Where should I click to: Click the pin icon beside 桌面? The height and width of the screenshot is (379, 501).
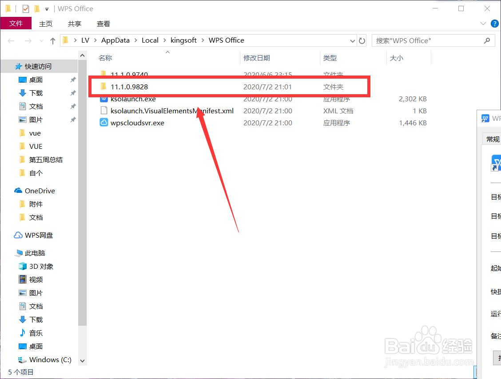tap(73, 80)
